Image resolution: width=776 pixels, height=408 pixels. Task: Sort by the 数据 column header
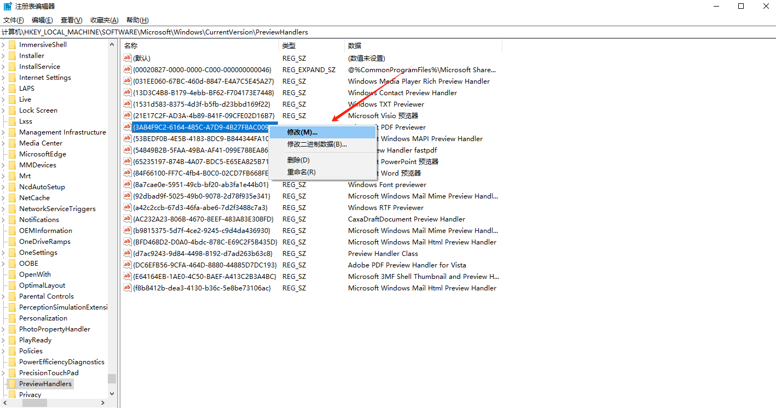(x=423, y=45)
